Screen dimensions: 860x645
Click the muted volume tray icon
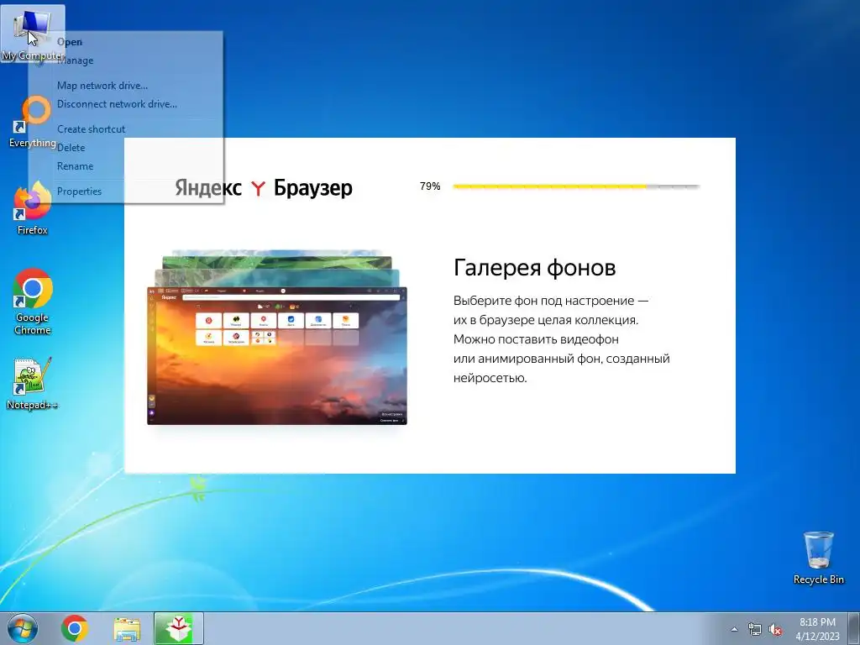(x=775, y=629)
